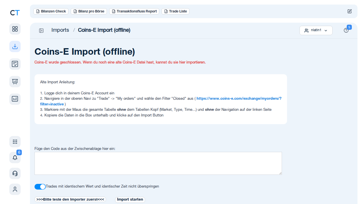
Task: Open Bilanzen Check shortcut
Action: [51, 11]
